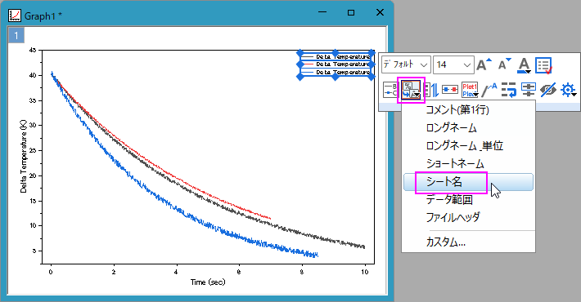Click the Graph1 window title bar icon
This screenshot has height=302, width=581.
[x=15, y=16]
